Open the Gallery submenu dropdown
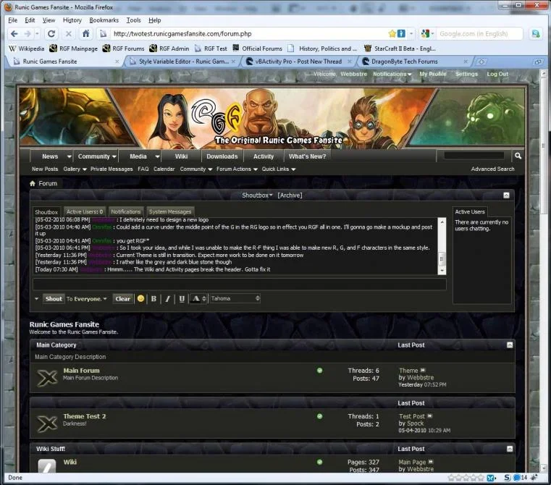Viewport: 551px width, 485px height. pos(84,169)
